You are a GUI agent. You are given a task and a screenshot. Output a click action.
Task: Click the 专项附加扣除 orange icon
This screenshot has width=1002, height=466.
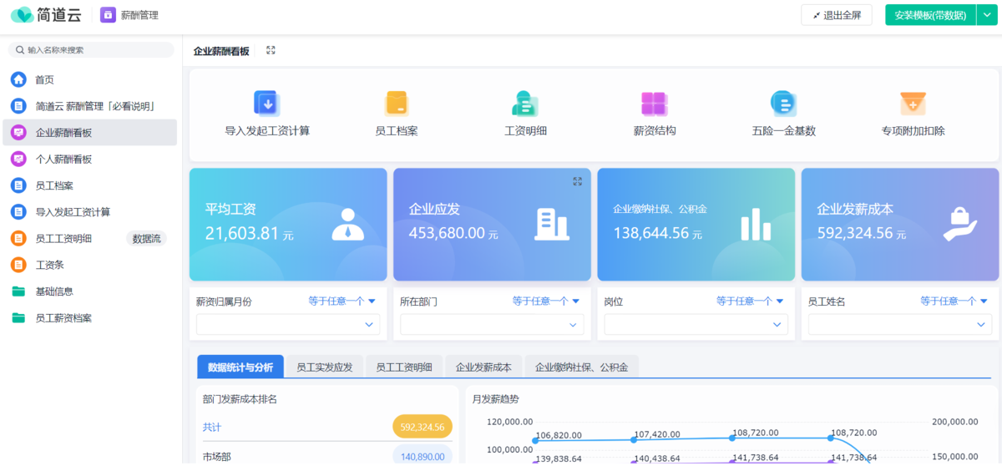[913, 104]
